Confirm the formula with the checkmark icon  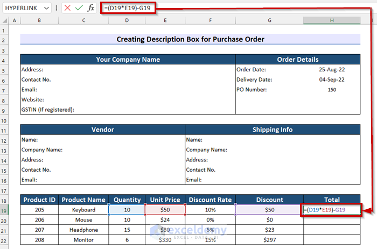coord(79,8)
